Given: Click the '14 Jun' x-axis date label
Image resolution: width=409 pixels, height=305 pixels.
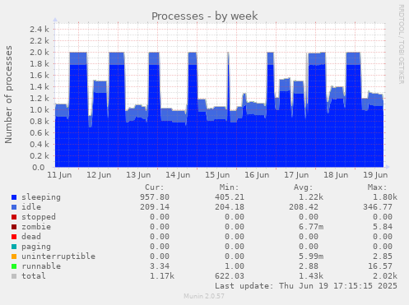Looking at the screenshot, I should pos(178,175).
